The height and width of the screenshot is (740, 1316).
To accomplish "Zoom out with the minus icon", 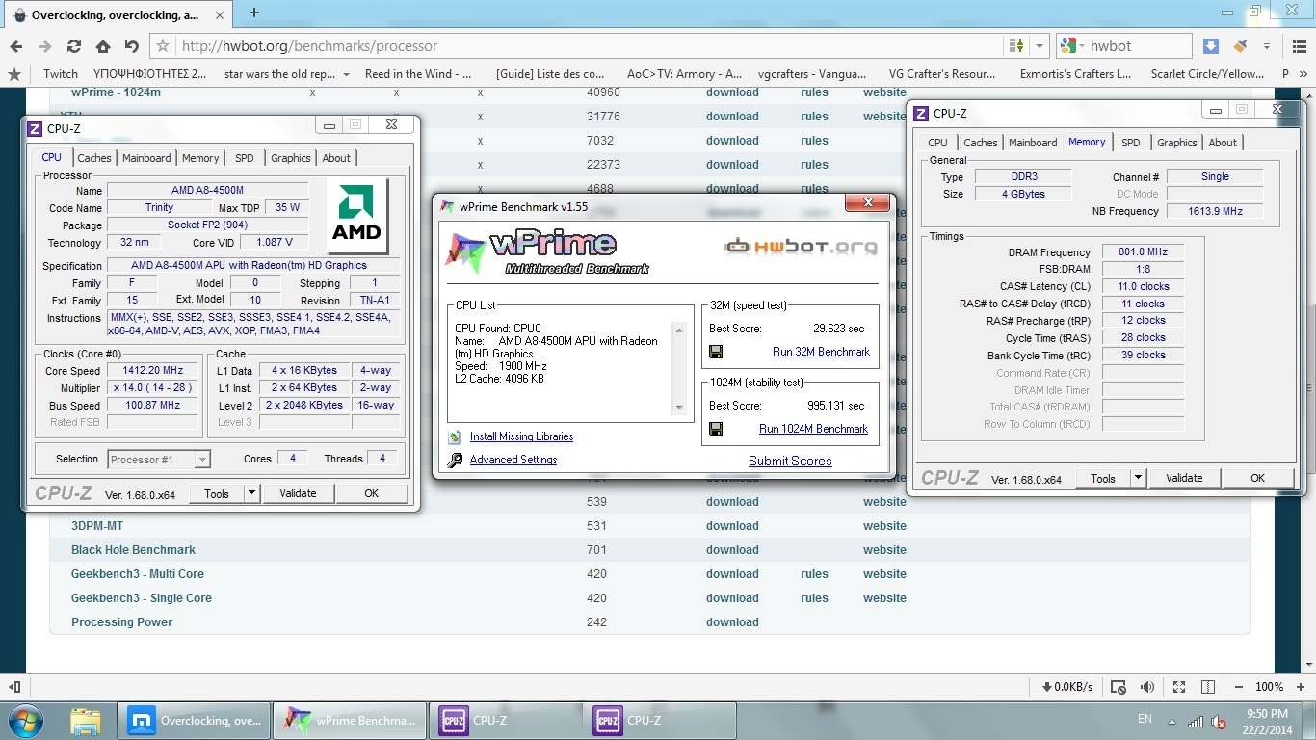I will [x=1238, y=687].
